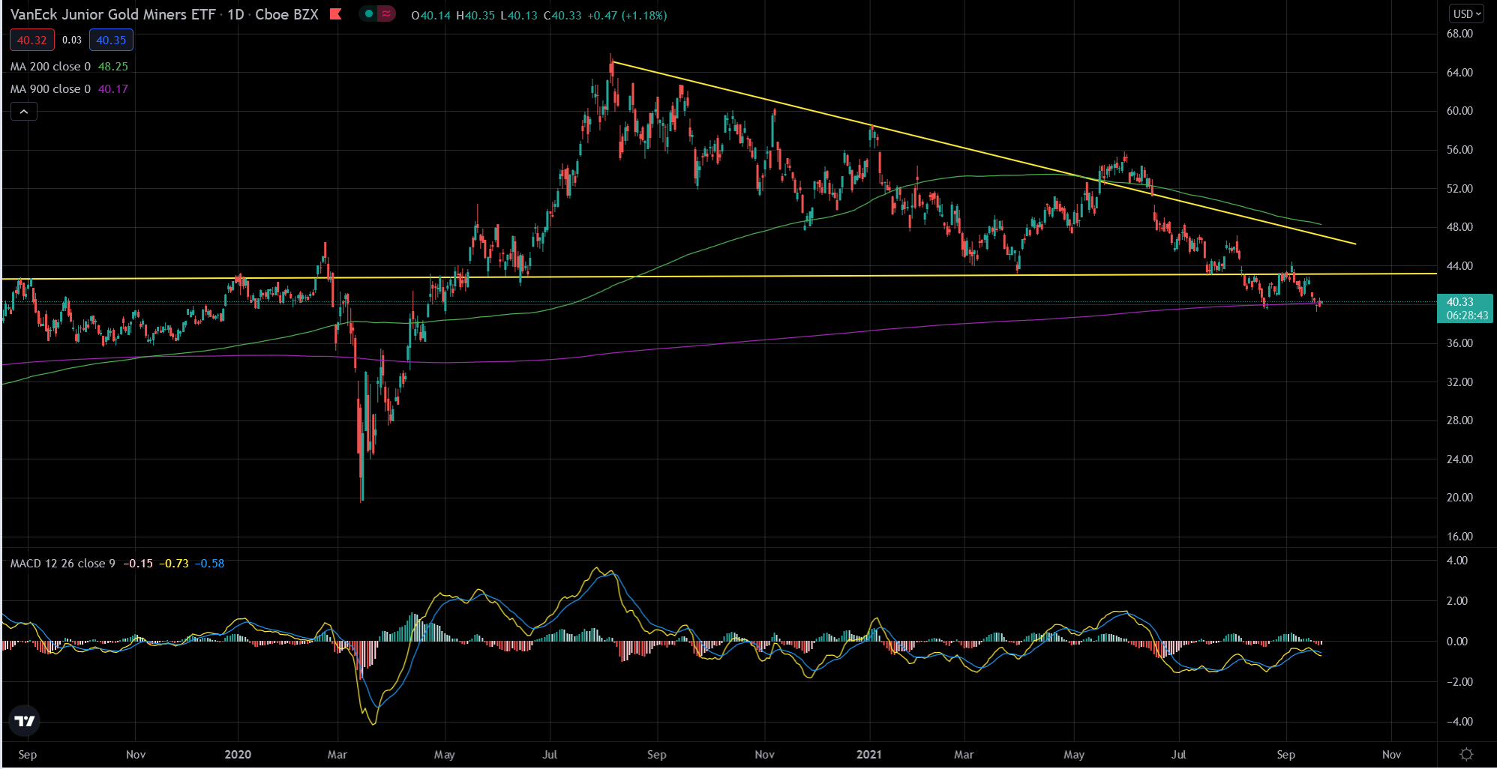Click the rightmost Nov label on time axis
The width and height of the screenshot is (1497, 769).
pos(1391,755)
